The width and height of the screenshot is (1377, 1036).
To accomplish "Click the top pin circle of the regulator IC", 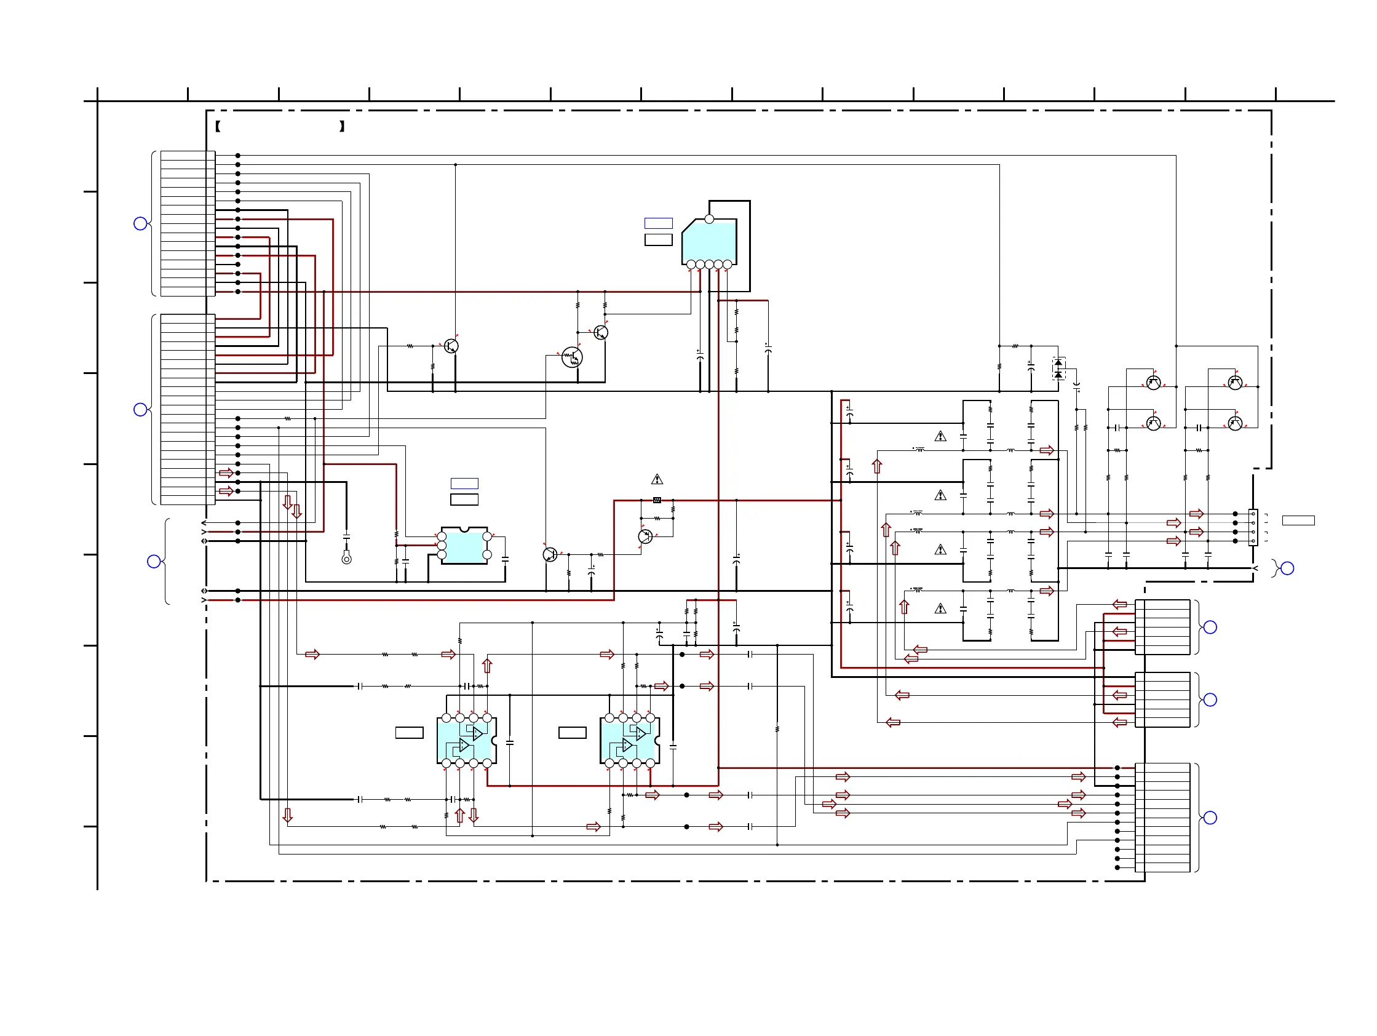I will (709, 219).
